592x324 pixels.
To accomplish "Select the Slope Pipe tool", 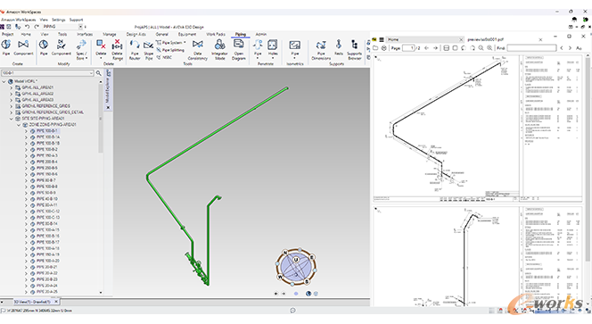I will (x=148, y=50).
